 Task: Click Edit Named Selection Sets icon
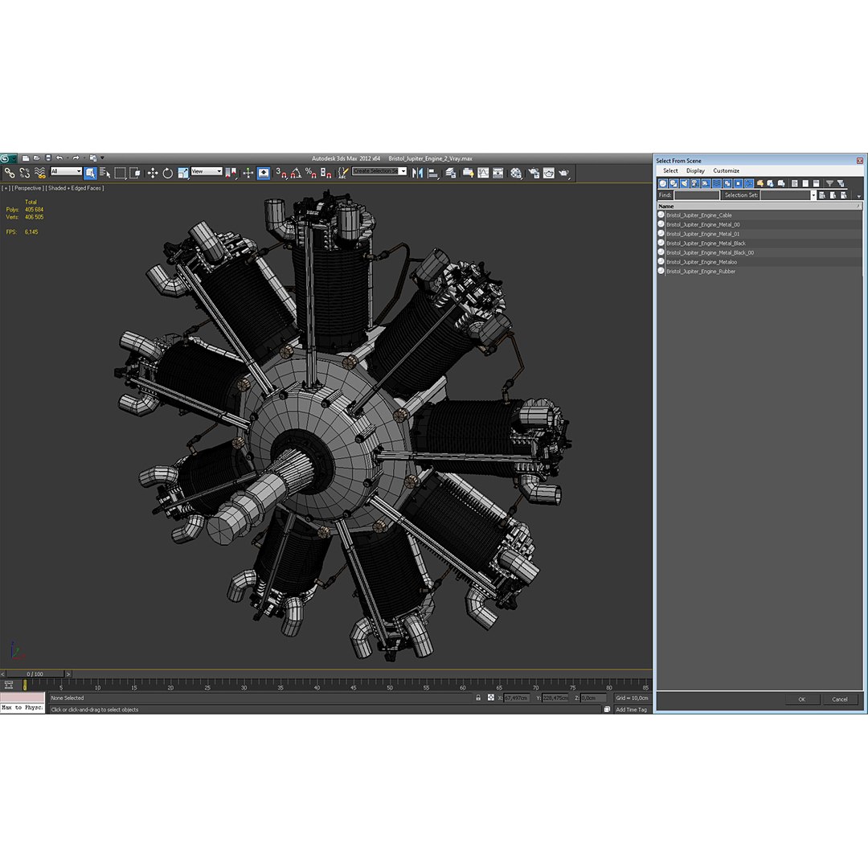click(x=343, y=174)
